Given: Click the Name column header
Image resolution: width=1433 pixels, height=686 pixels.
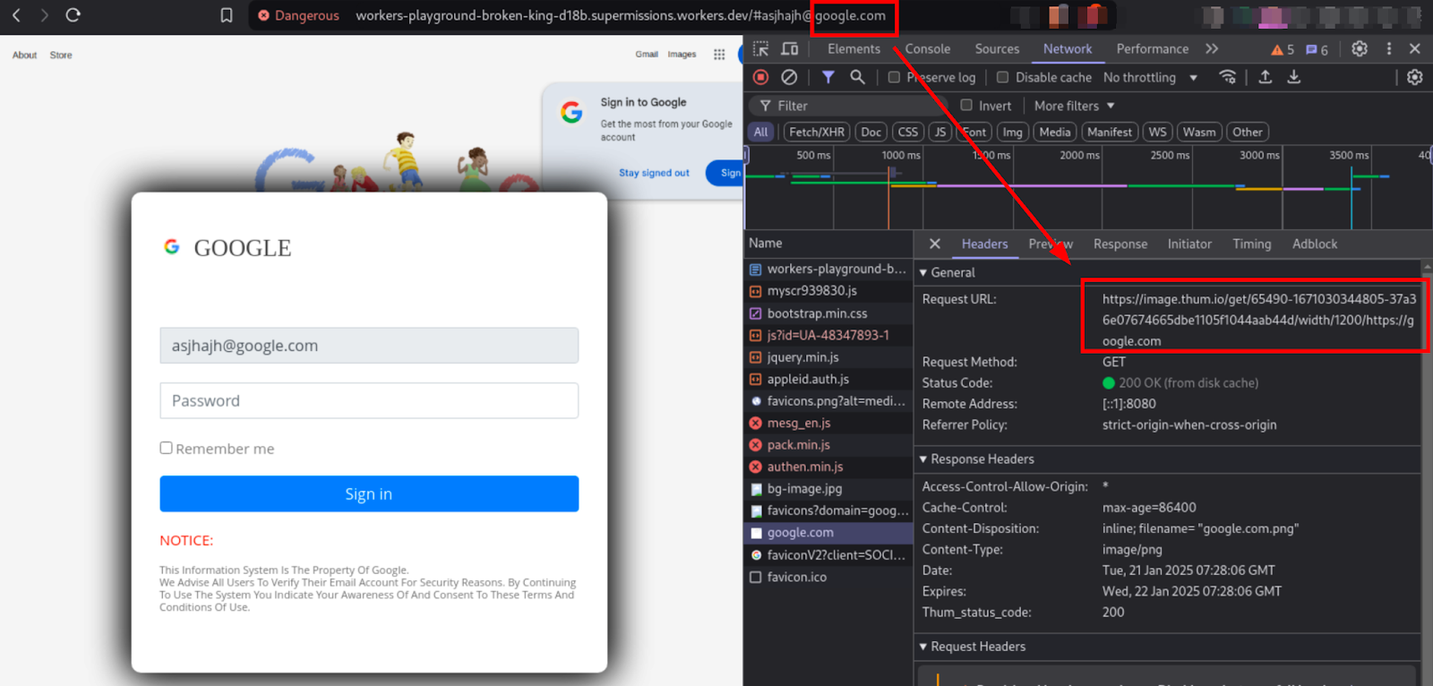Looking at the screenshot, I should tap(828, 244).
